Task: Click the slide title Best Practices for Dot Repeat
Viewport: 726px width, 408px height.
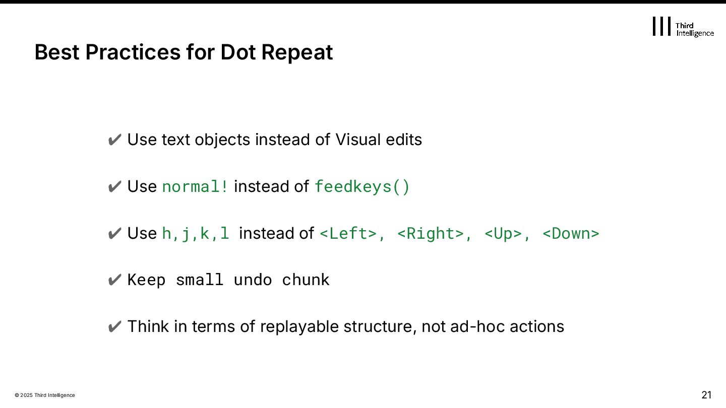Action: point(184,52)
